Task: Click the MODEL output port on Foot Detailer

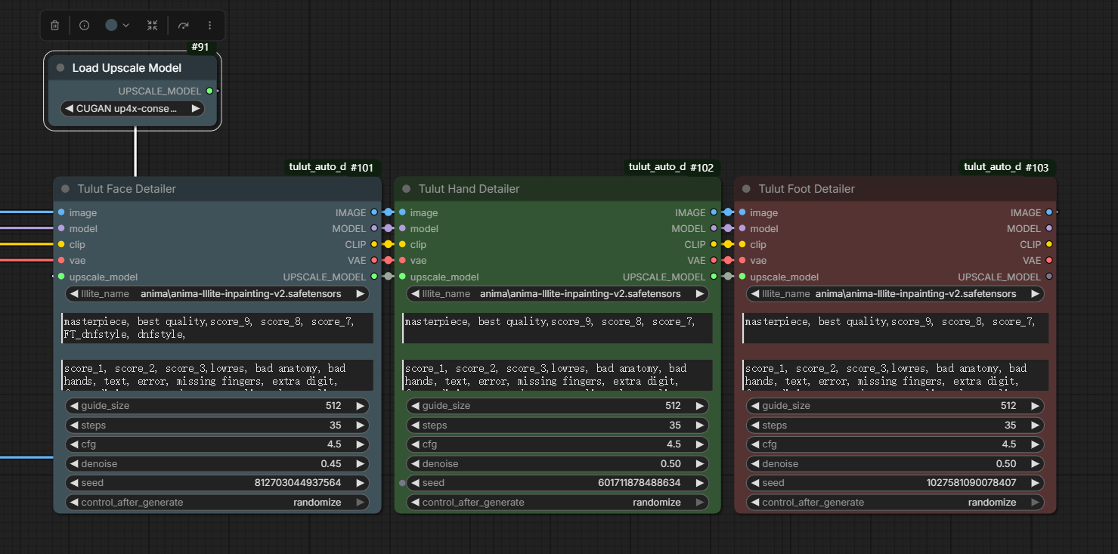Action: (x=1049, y=228)
